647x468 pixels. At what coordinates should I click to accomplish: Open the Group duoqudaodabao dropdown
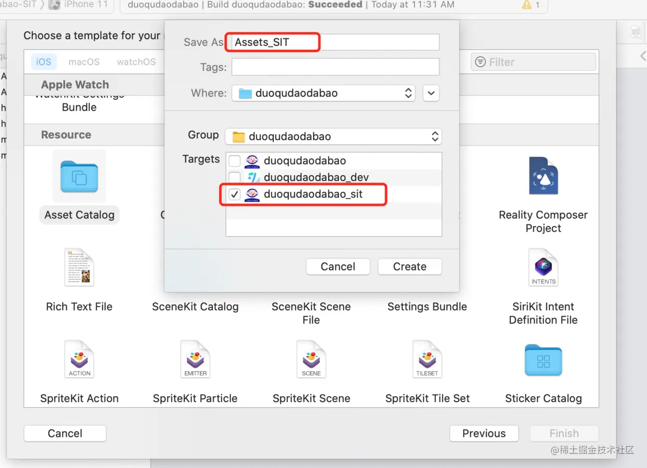pyautogui.click(x=334, y=137)
